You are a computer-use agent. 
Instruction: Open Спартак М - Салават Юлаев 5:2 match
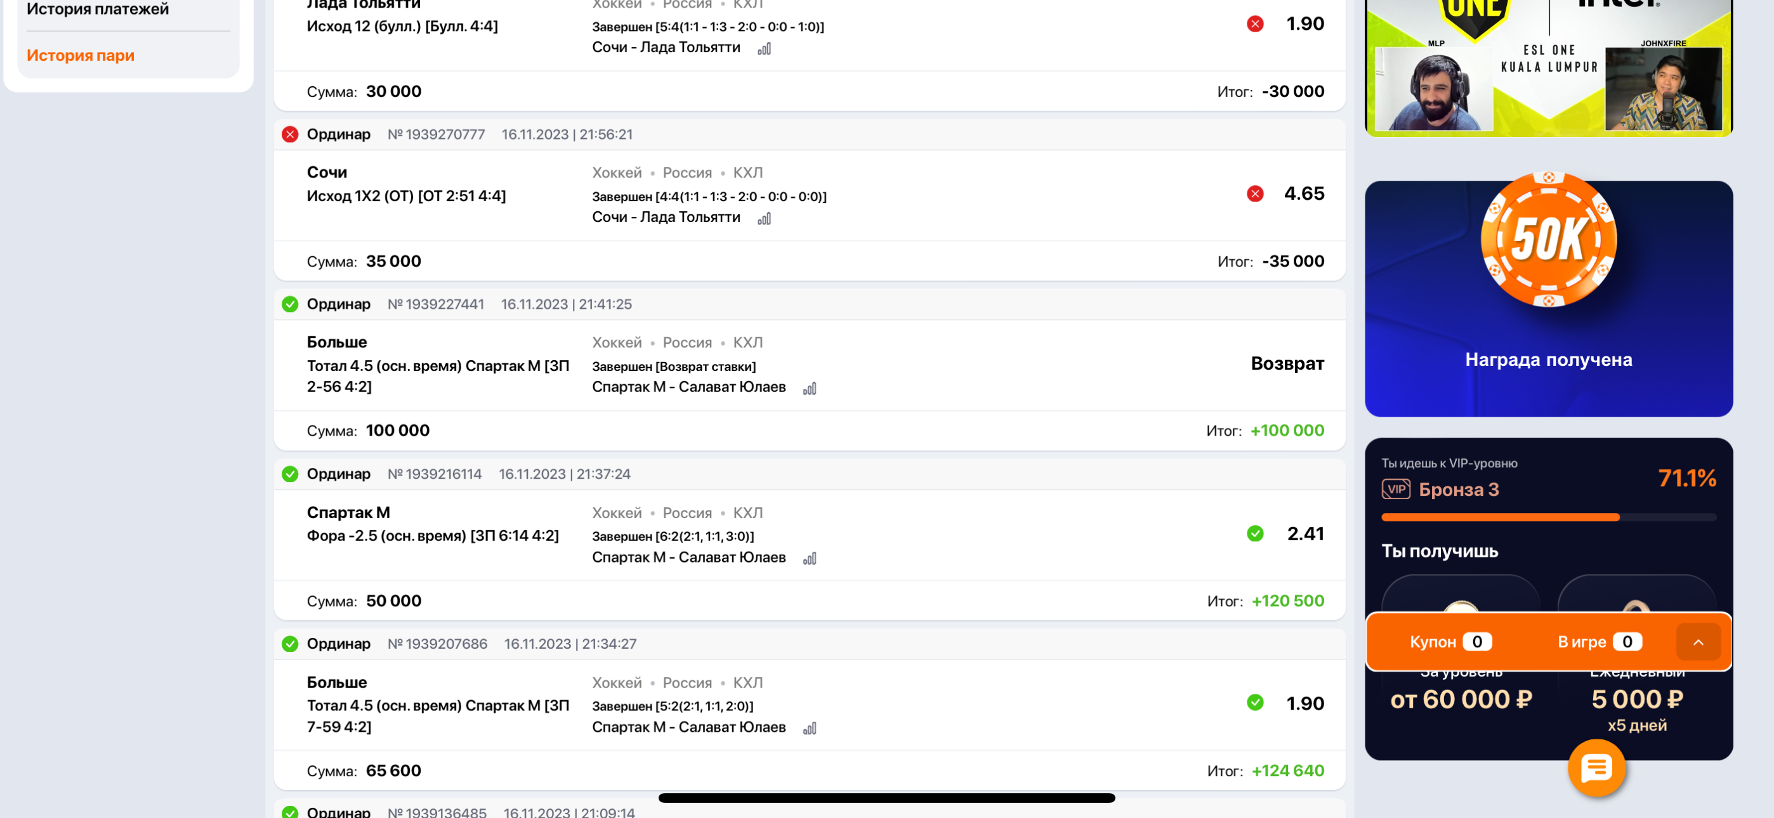688,727
